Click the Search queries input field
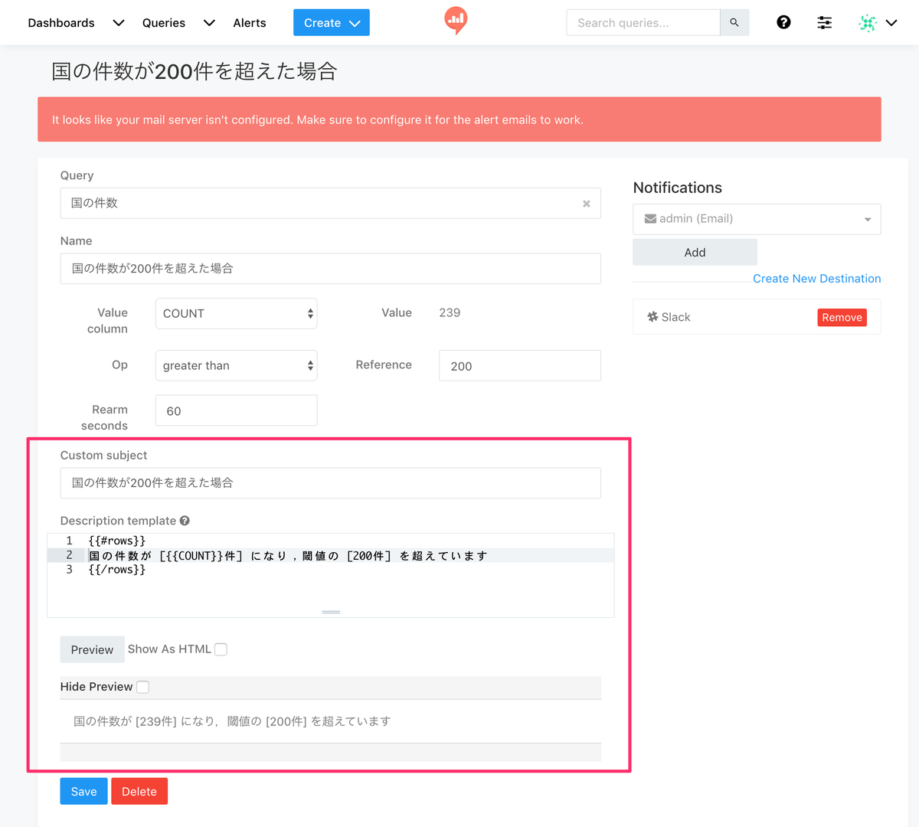Image resolution: width=919 pixels, height=827 pixels. click(x=643, y=23)
